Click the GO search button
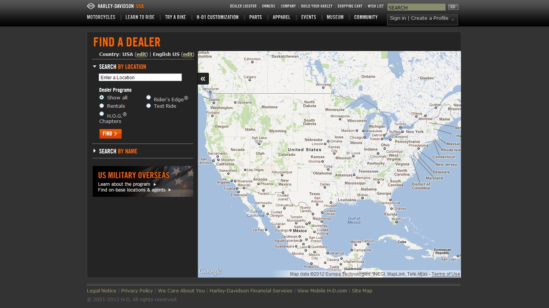Image resolution: width=549 pixels, height=308 pixels. tap(453, 7)
